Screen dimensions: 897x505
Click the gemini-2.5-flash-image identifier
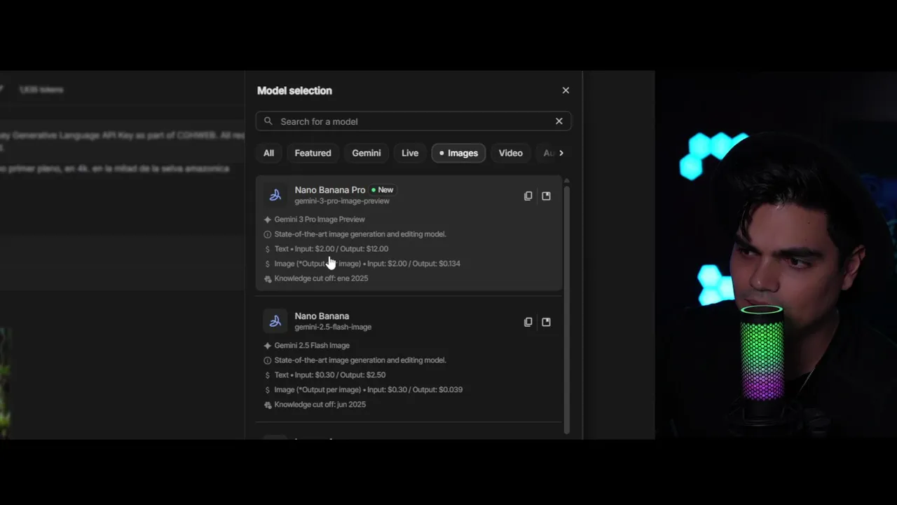(333, 327)
